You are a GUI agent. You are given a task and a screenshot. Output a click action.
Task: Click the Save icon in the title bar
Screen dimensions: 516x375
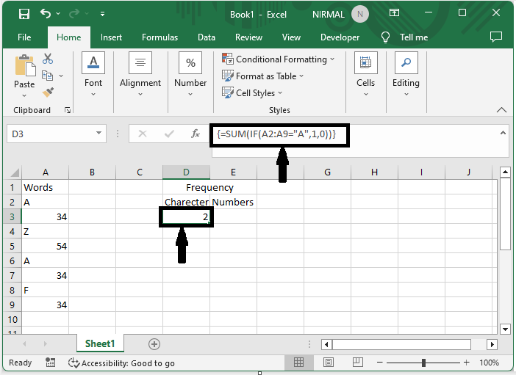24,14
